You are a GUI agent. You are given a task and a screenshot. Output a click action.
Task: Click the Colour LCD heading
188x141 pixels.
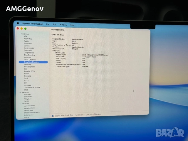pyautogui.click(x=60, y=53)
